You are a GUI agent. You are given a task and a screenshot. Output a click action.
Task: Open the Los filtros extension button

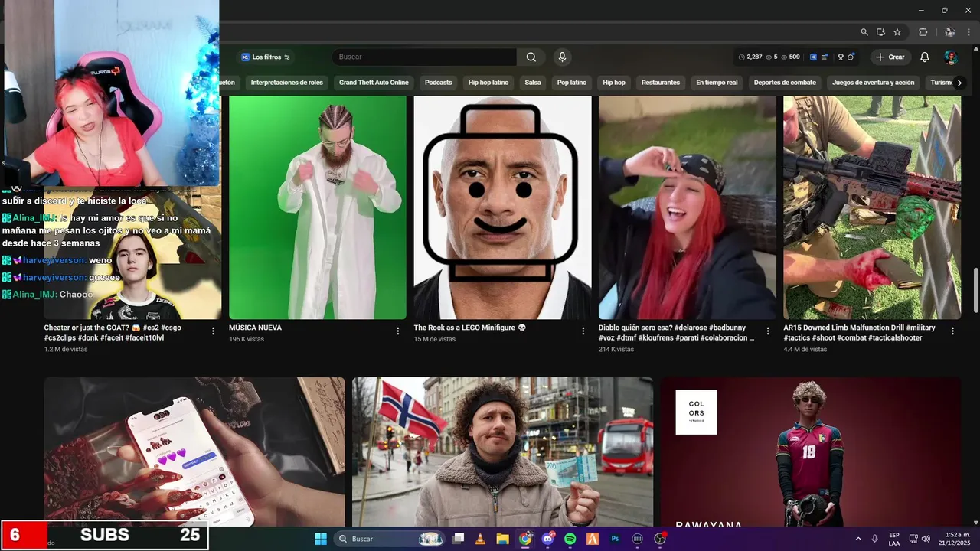pos(266,57)
